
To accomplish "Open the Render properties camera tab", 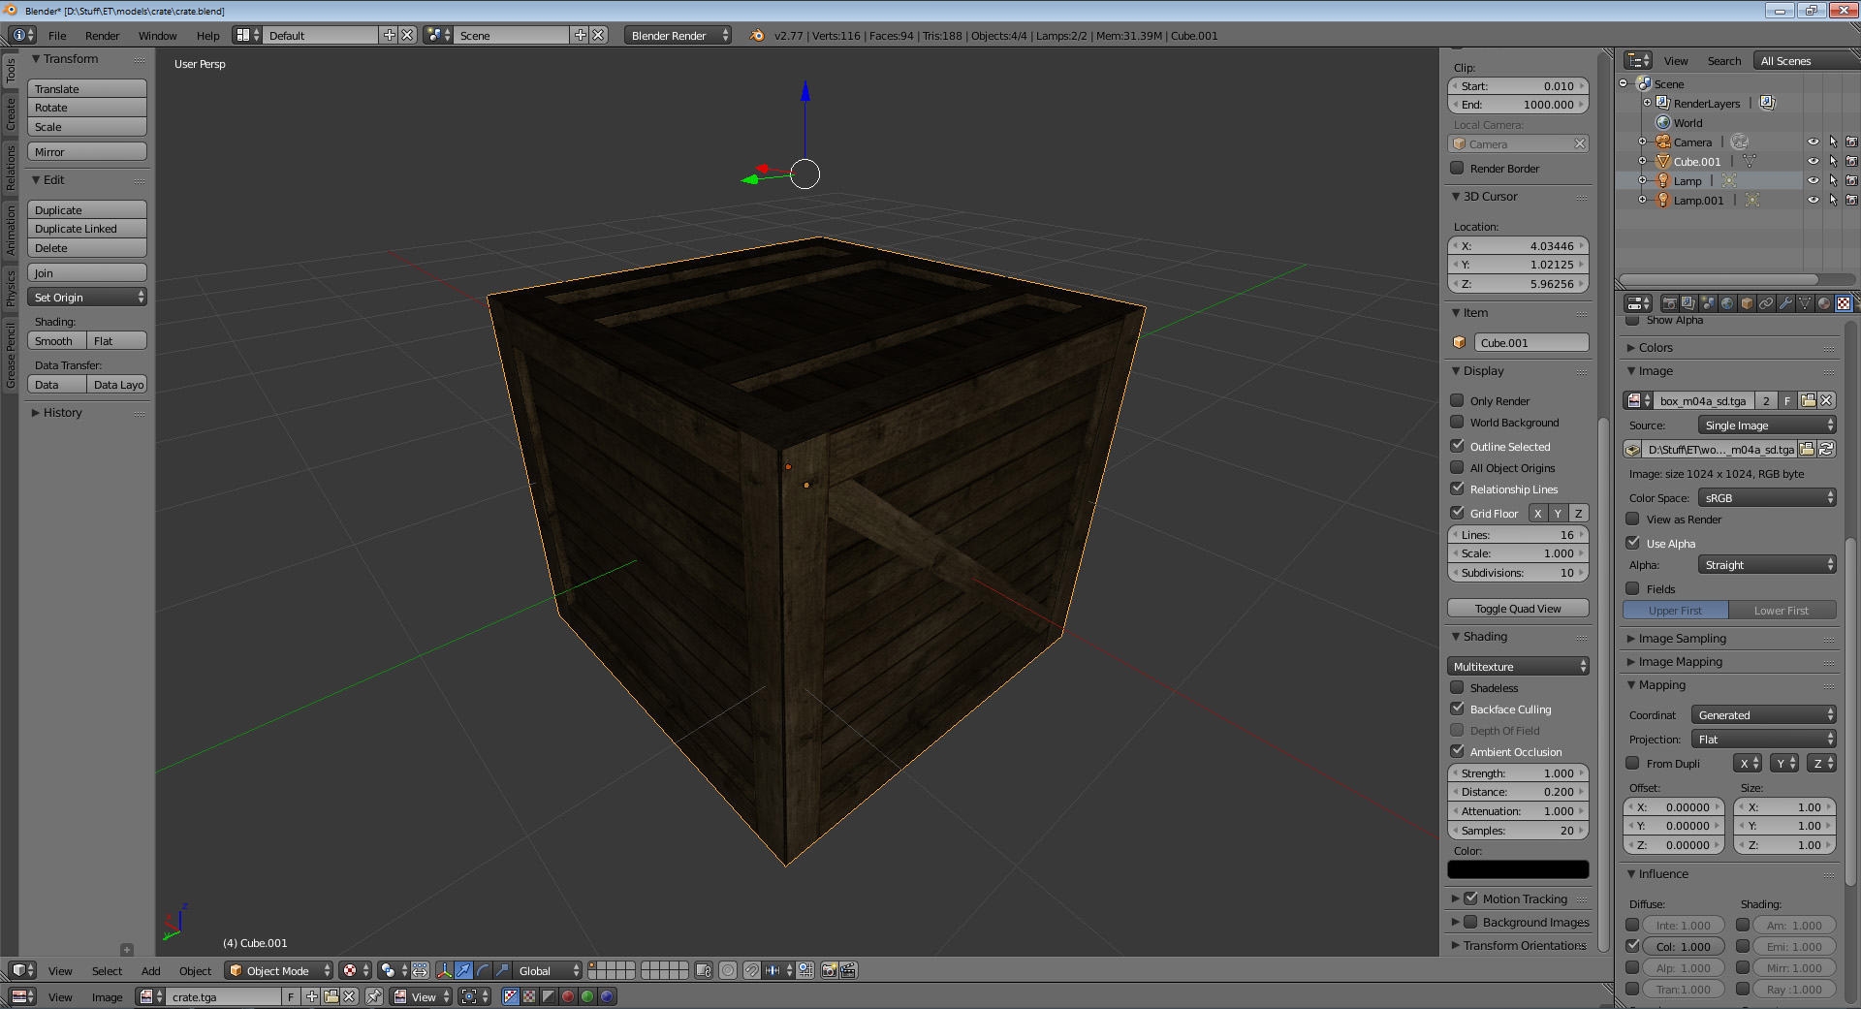I will (x=1669, y=303).
